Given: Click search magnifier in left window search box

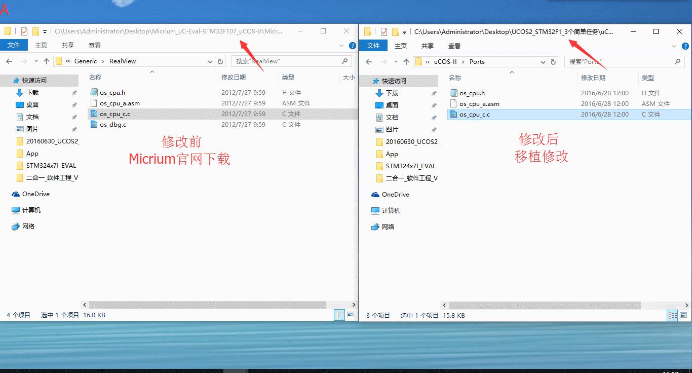Looking at the screenshot, I should (344, 61).
